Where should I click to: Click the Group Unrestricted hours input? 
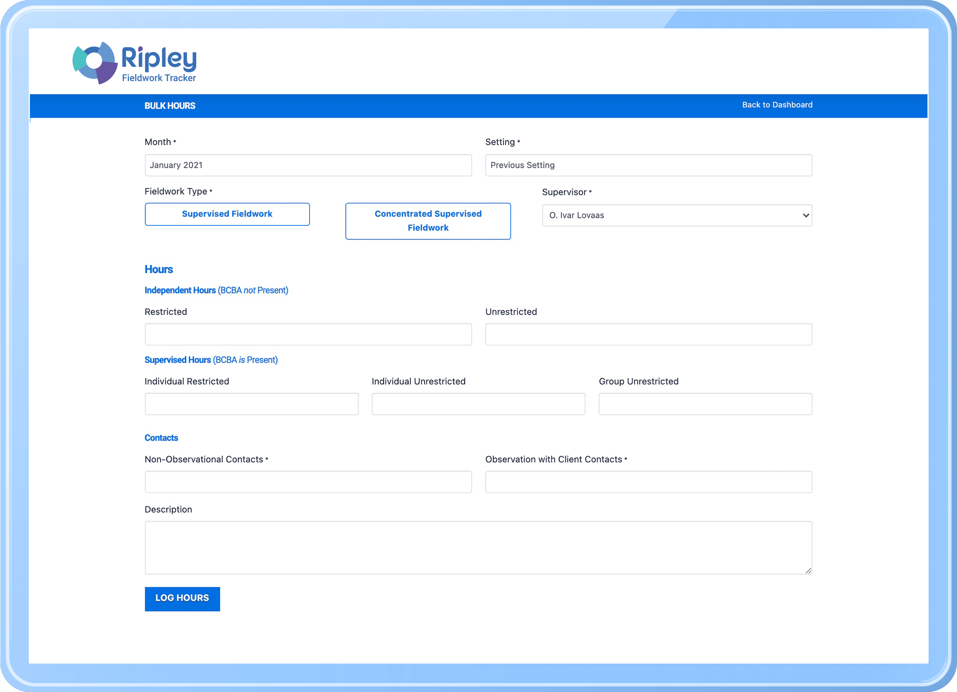(705, 404)
